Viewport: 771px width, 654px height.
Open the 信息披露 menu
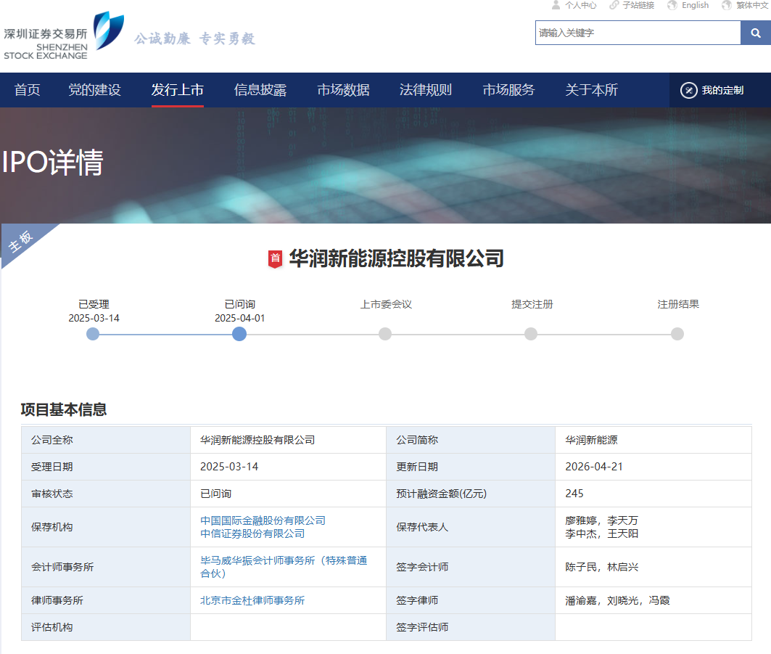pos(260,90)
